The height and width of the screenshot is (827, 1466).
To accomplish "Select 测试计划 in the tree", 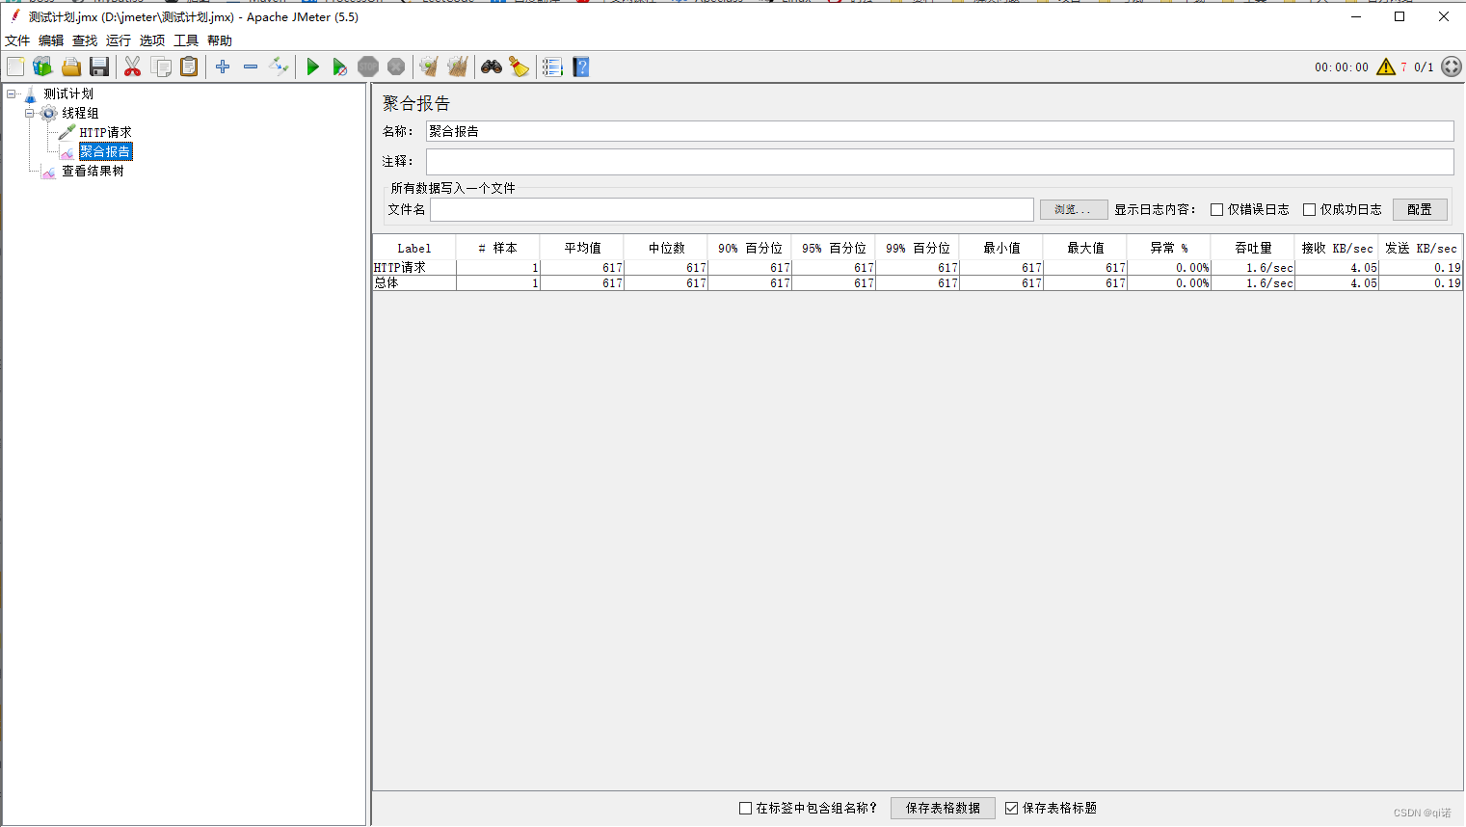I will click(68, 93).
